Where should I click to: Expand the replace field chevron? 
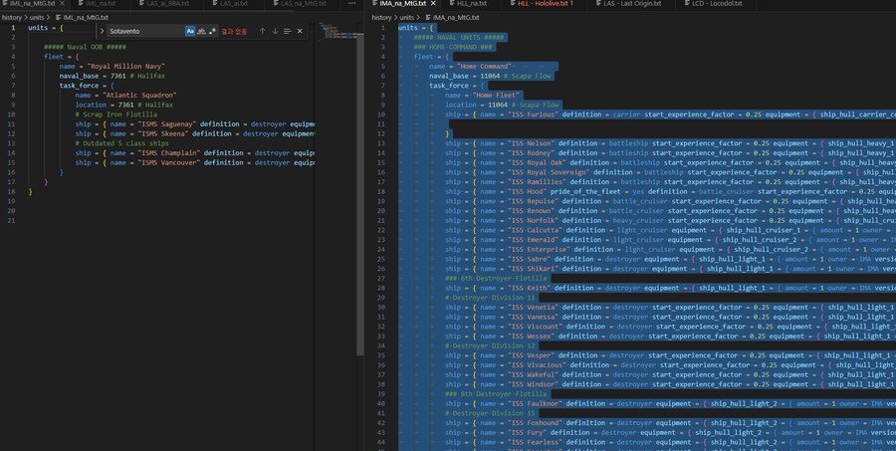(x=102, y=31)
